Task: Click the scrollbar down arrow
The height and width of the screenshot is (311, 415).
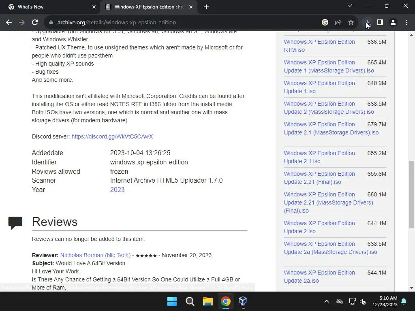Action: [x=412, y=288]
